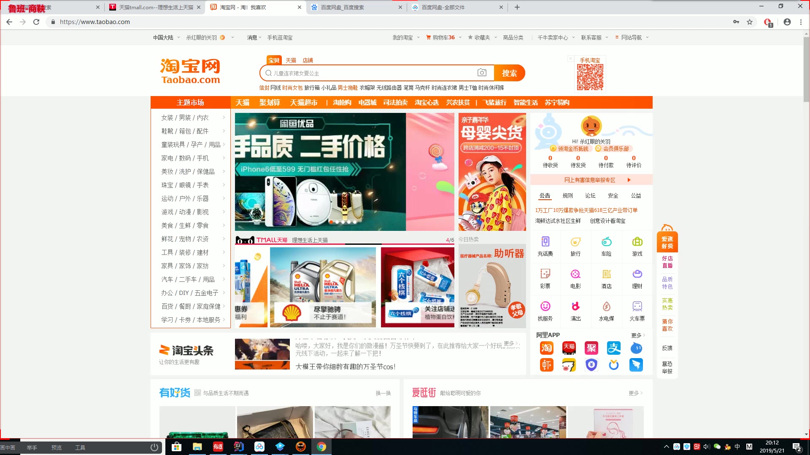Open the Chrome profile avatar icon
The width and height of the screenshot is (810, 455).
[787, 22]
